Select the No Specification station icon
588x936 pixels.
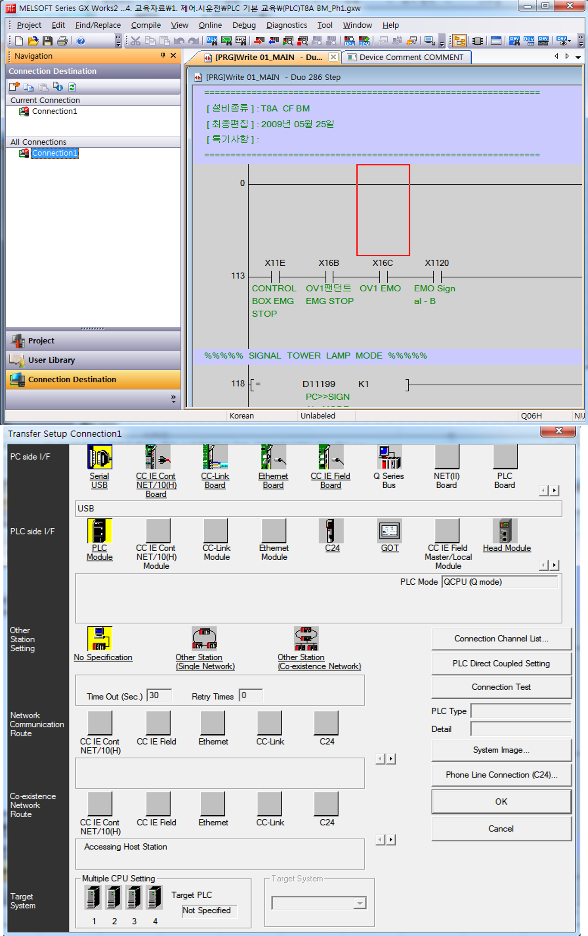point(99,638)
